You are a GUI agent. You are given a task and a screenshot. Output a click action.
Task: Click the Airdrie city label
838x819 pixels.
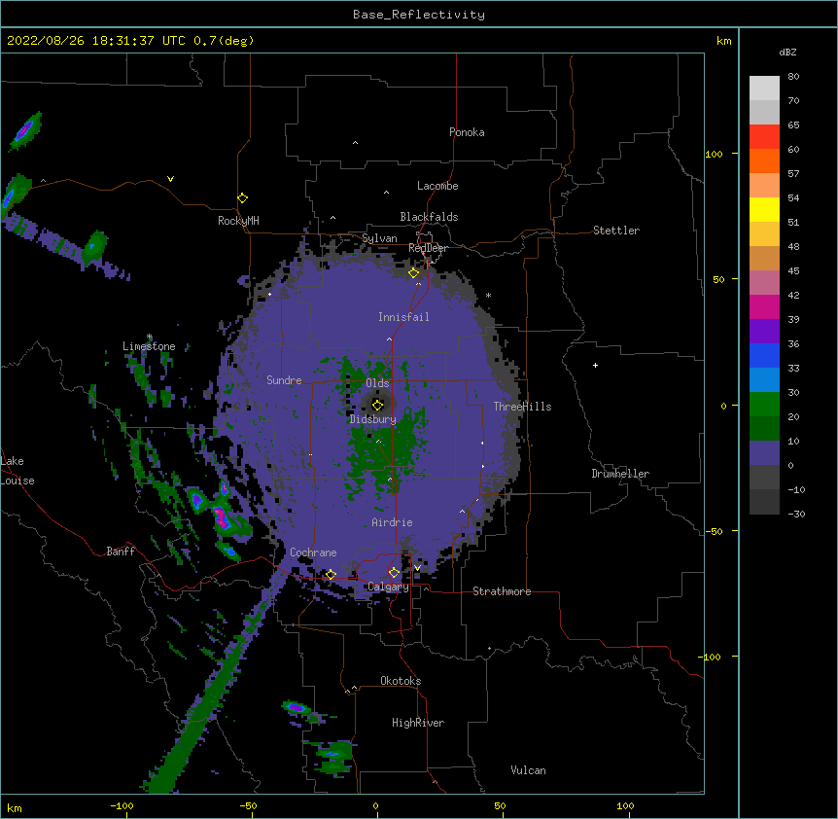(393, 522)
